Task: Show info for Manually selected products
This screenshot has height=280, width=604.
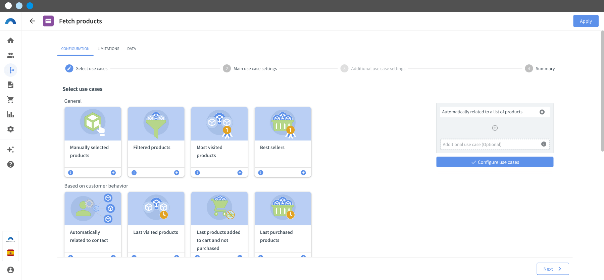Action: [70, 173]
